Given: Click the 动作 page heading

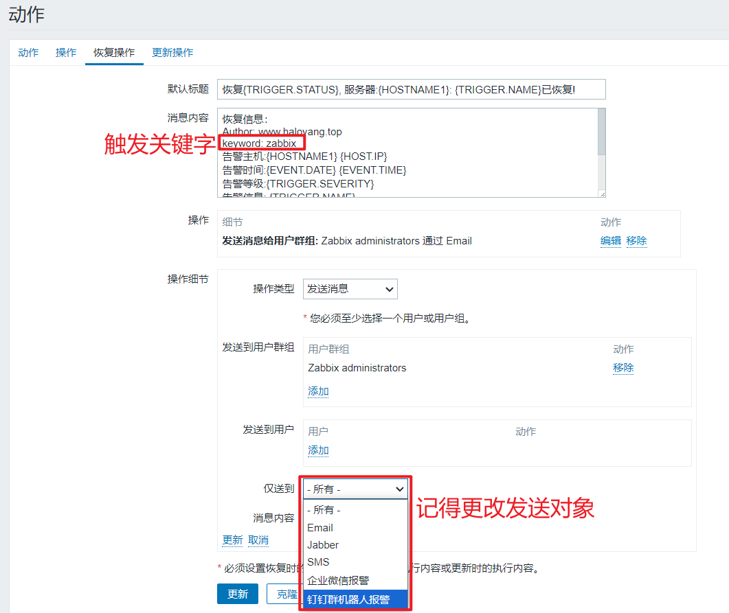Looking at the screenshot, I should 27,14.
